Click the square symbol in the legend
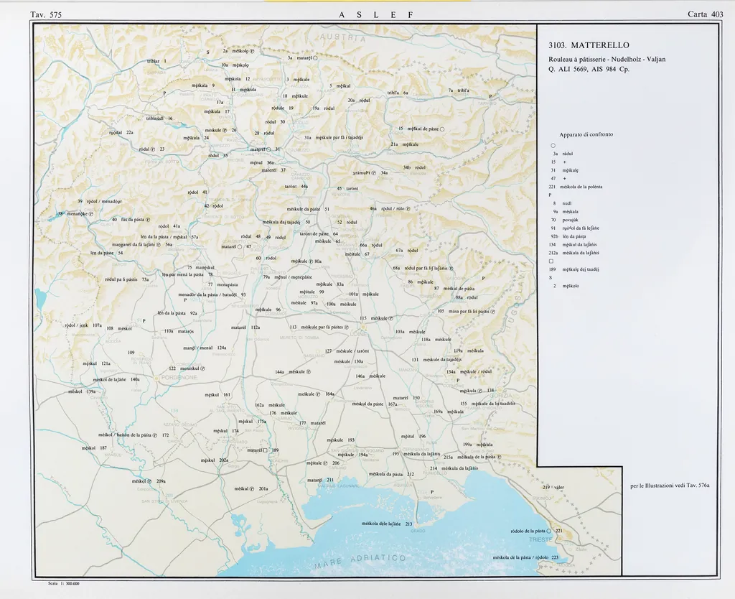735x599 pixels. coord(551,261)
